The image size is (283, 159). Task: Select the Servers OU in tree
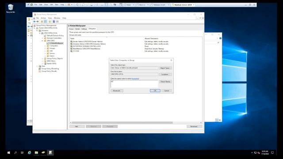[x=52, y=53]
